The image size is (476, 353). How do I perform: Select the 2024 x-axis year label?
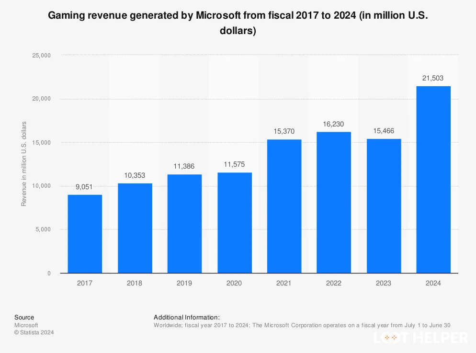tap(433, 283)
